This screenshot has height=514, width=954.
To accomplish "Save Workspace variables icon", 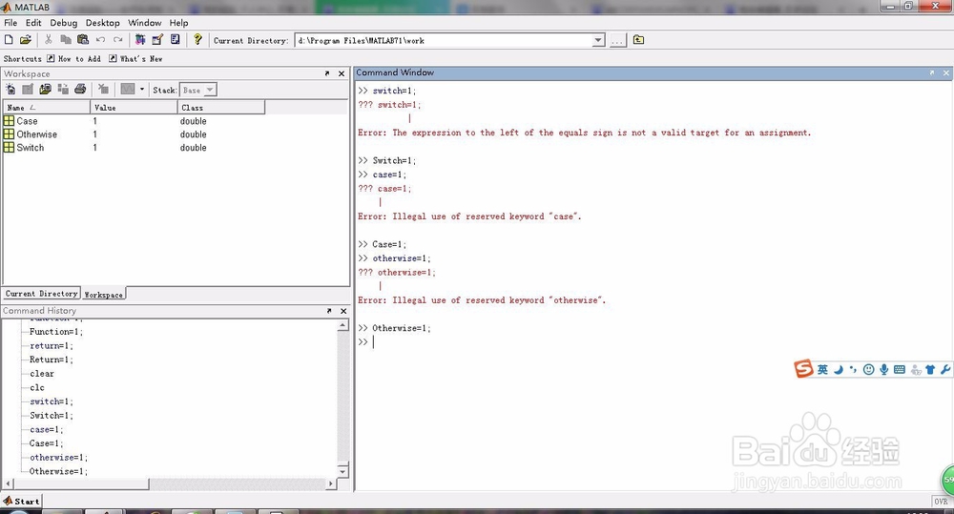I will click(63, 90).
